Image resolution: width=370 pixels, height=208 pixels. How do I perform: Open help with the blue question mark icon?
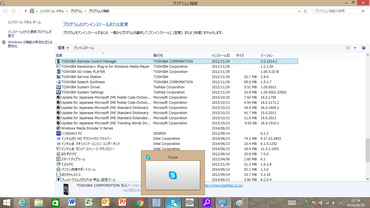click(x=364, y=48)
